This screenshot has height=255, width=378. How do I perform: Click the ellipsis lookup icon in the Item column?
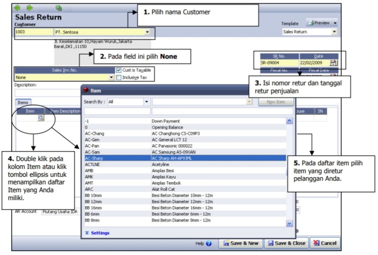(41, 118)
